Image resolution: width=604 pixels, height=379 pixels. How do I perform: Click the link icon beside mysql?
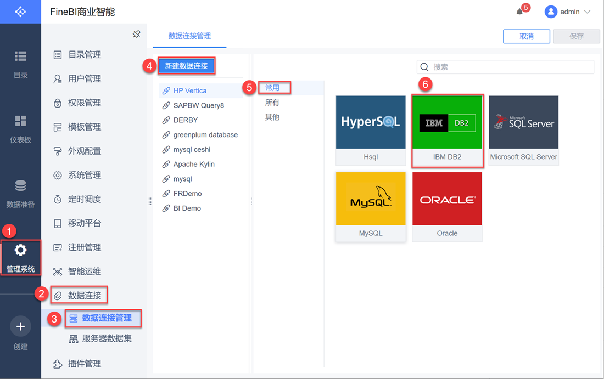[x=166, y=179]
